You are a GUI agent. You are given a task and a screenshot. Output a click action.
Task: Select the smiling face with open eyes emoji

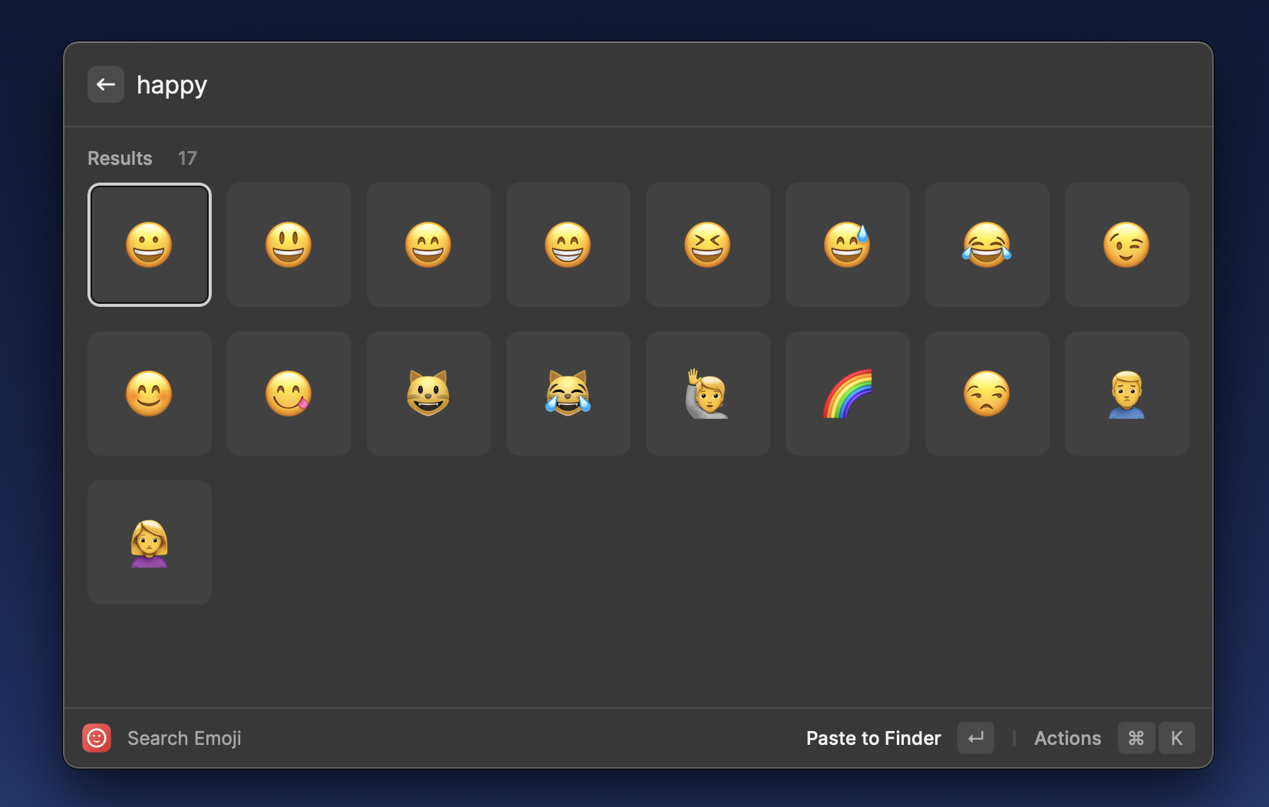point(289,245)
